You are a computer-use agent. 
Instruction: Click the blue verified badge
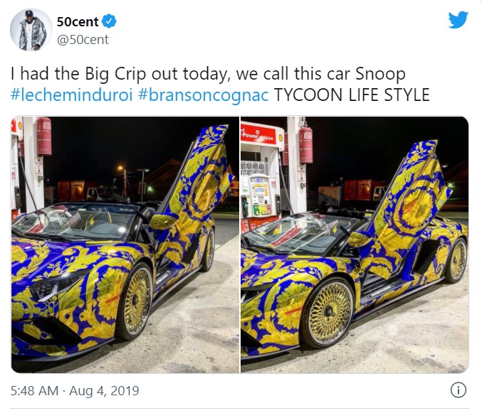click(109, 21)
